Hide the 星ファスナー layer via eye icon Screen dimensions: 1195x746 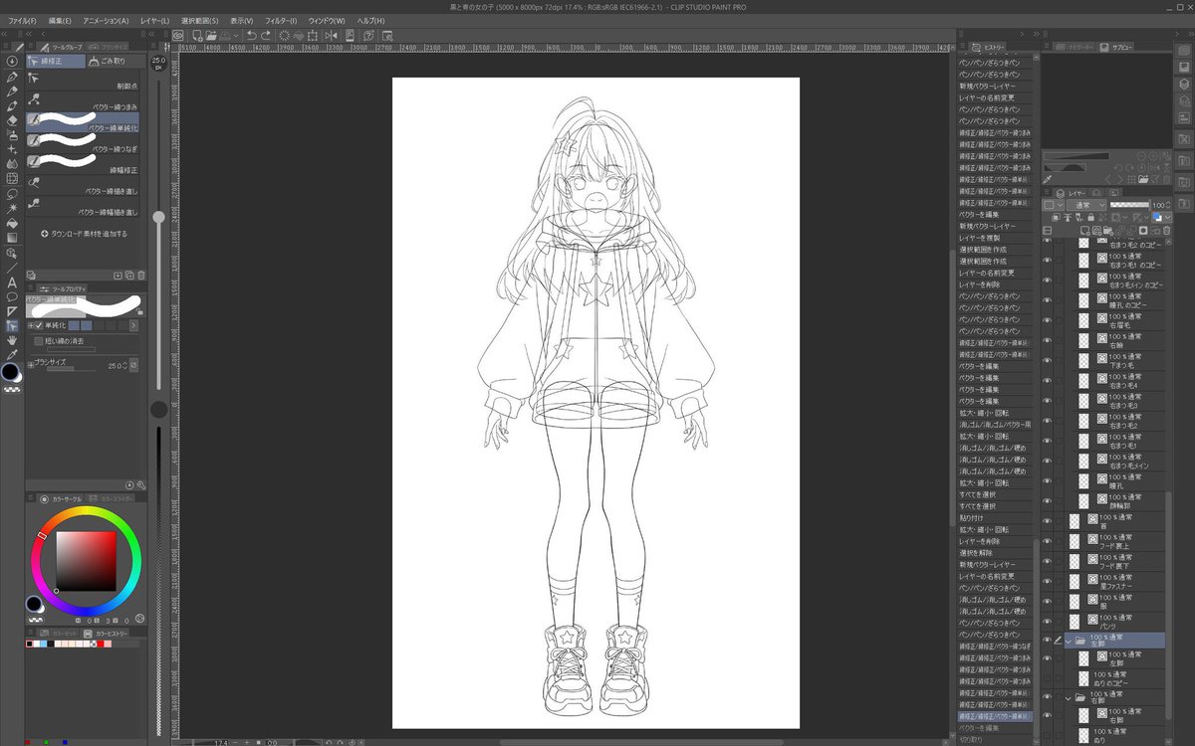pyautogui.click(x=1047, y=580)
